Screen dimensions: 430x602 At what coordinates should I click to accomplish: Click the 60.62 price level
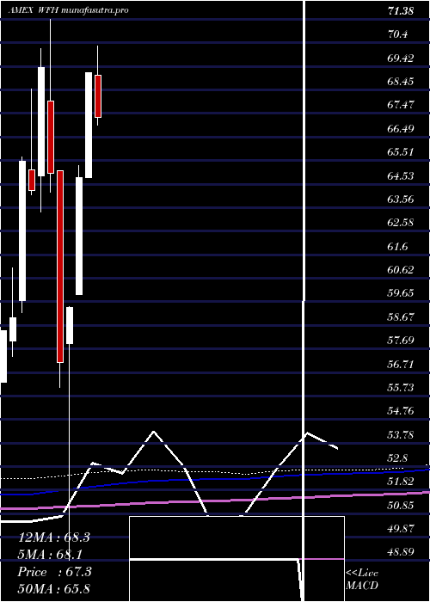[x=401, y=270]
